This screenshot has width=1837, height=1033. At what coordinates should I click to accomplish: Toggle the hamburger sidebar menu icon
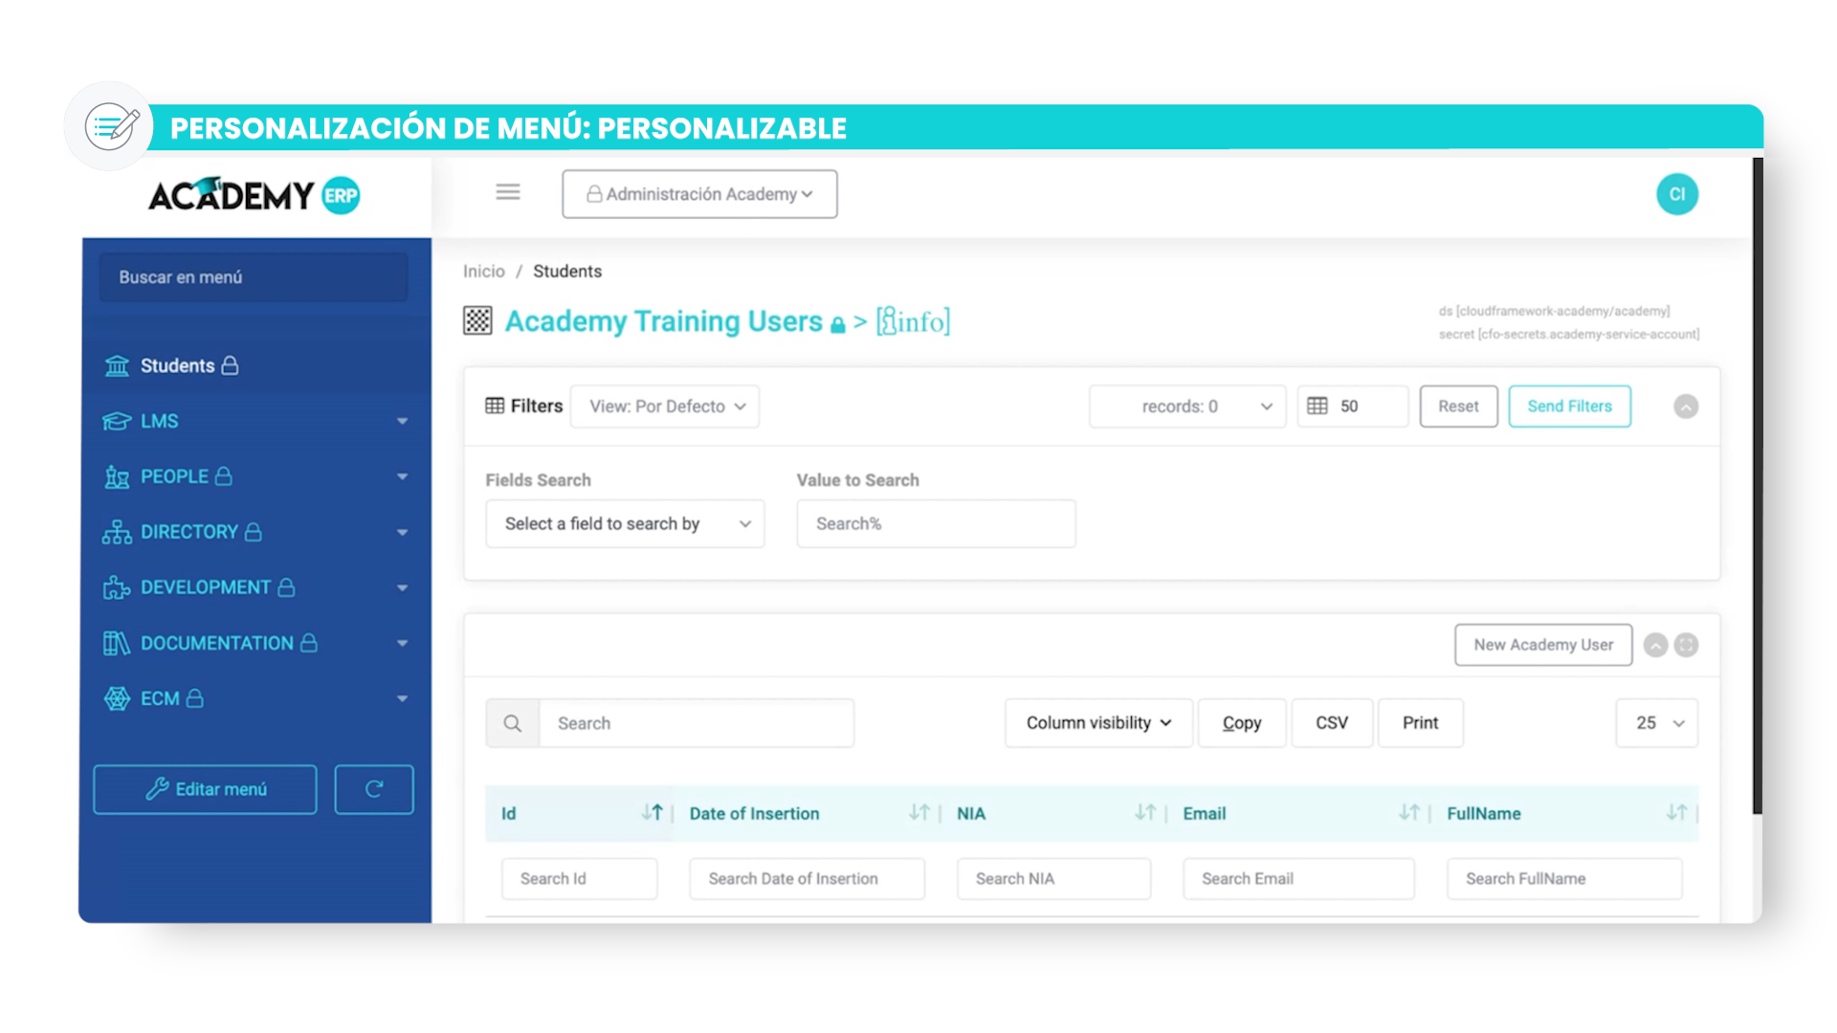(508, 193)
